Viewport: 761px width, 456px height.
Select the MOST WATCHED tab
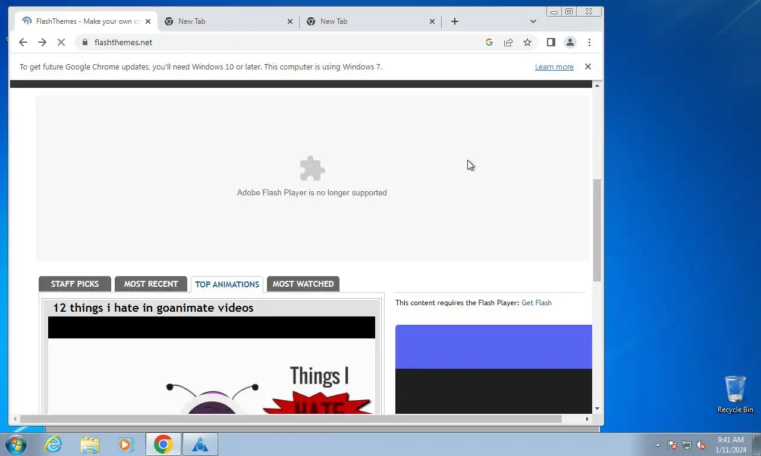click(303, 284)
